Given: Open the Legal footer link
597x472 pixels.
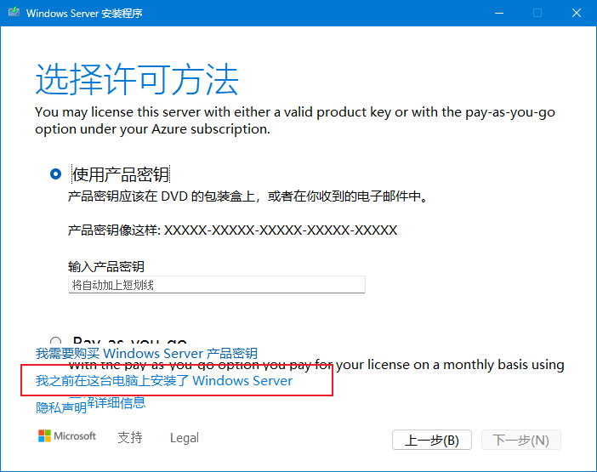Looking at the screenshot, I should tap(185, 438).
